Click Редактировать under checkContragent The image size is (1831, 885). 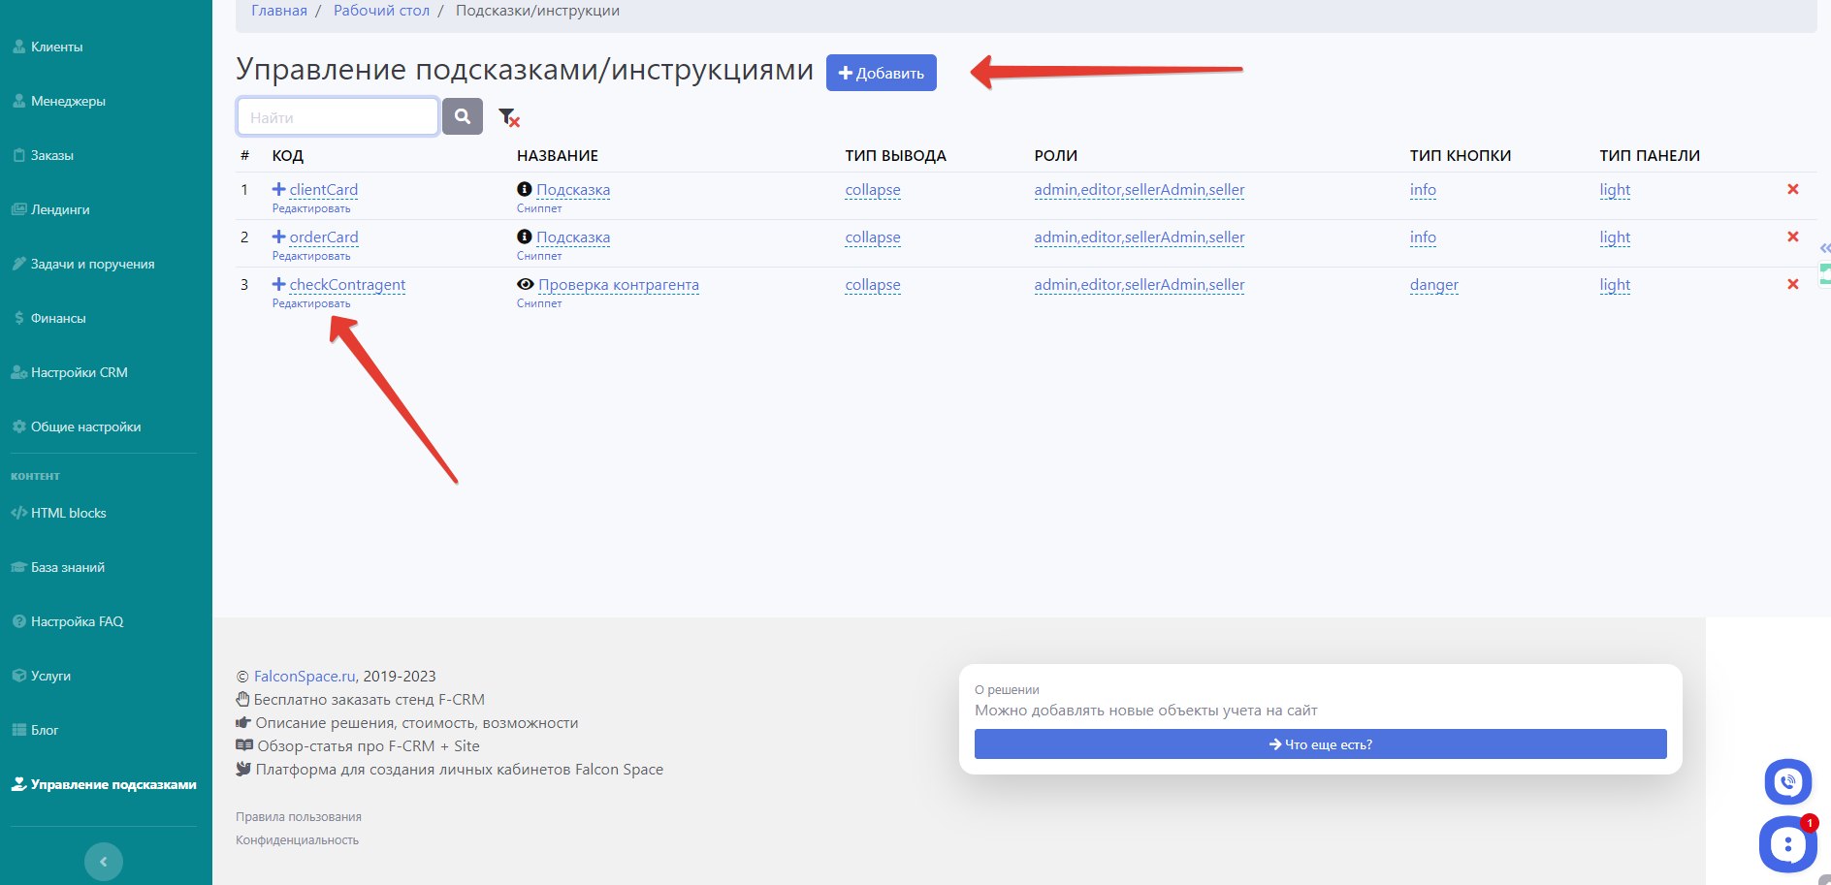(x=311, y=303)
